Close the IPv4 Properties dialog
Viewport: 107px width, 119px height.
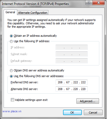99,3
